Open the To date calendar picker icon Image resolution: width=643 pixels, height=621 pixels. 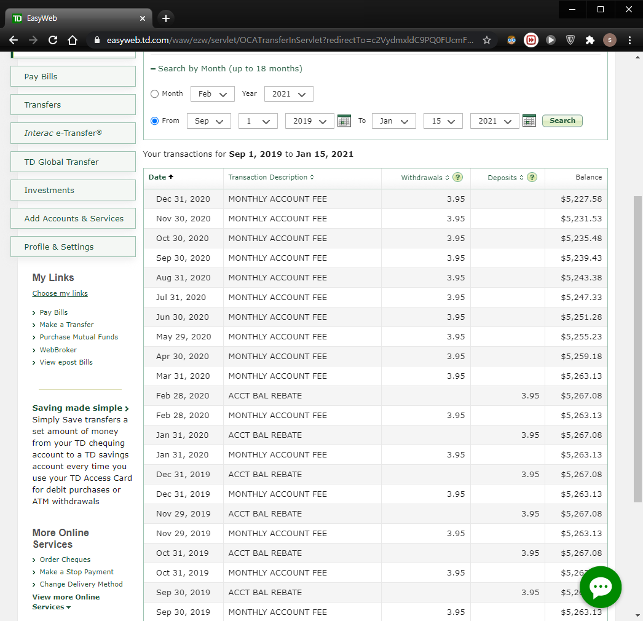pos(529,121)
